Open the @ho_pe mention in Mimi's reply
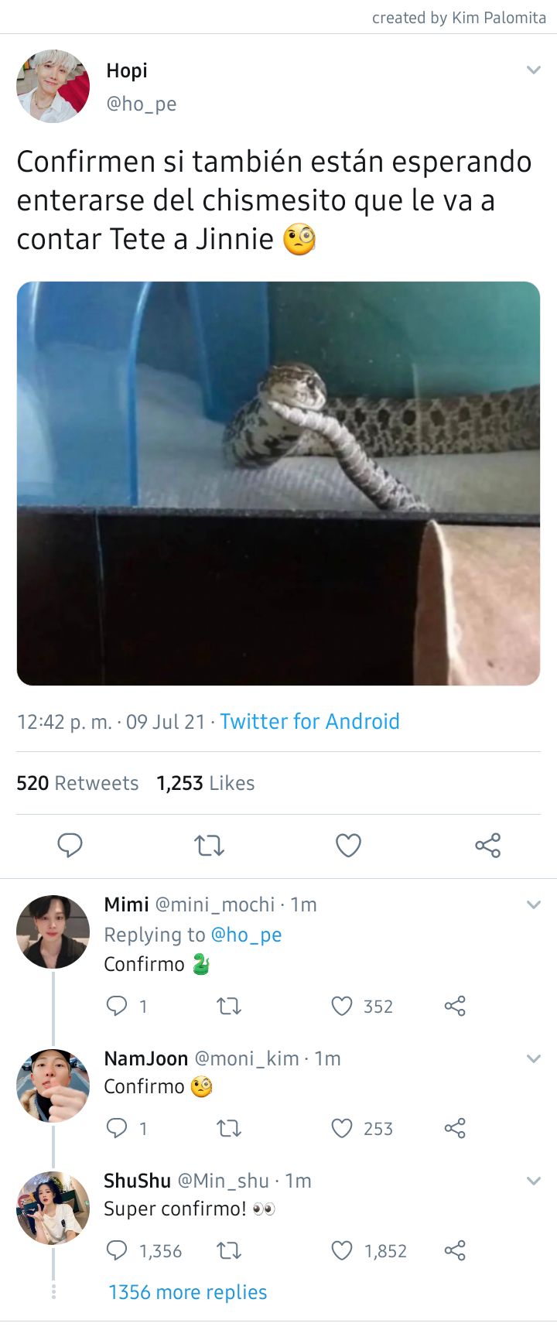The height and width of the screenshot is (1330, 557). coord(246,935)
